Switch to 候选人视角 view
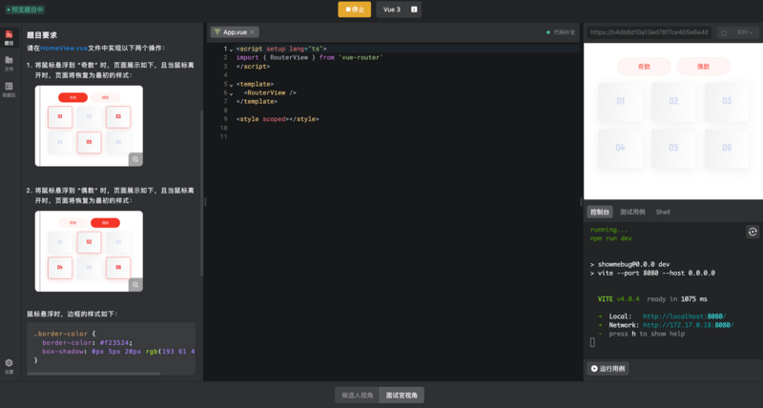 point(356,395)
